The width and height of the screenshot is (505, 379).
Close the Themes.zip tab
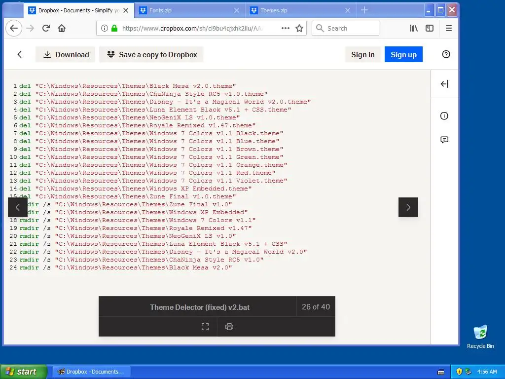coord(348,10)
